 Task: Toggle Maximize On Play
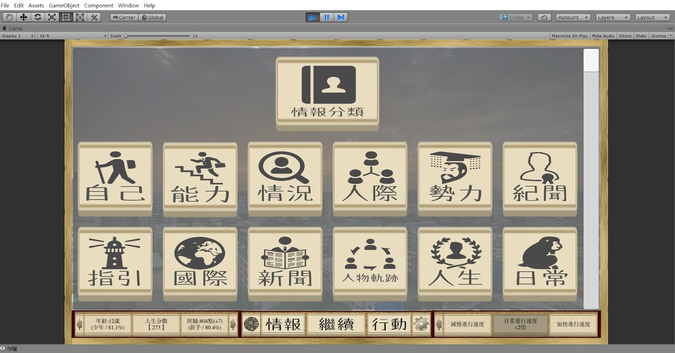point(569,36)
